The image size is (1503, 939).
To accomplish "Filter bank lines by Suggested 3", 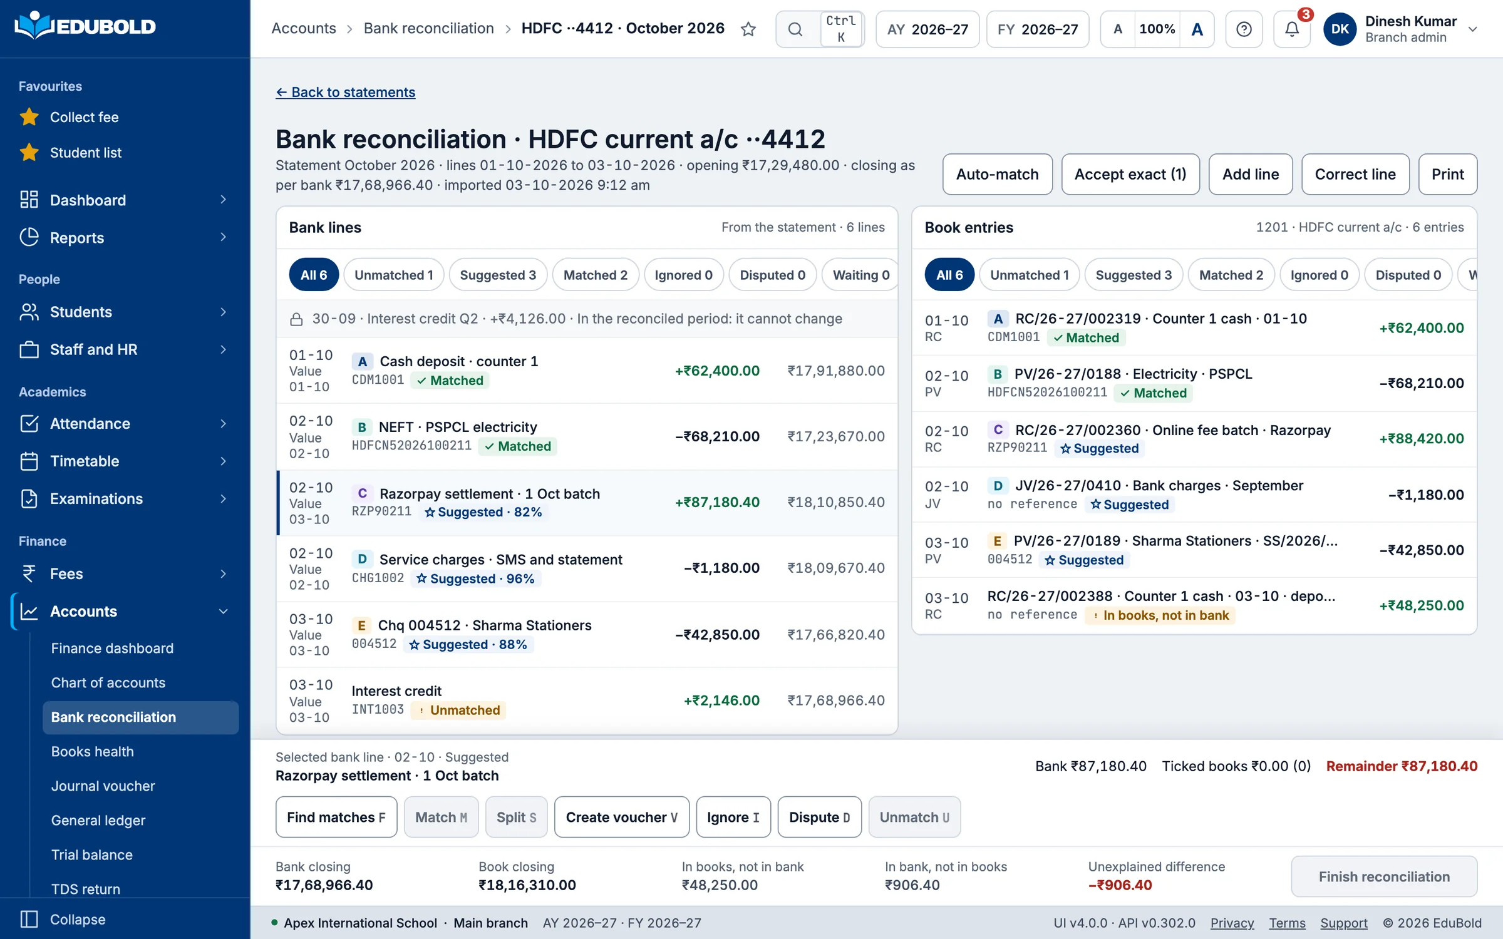I will pos(498,275).
